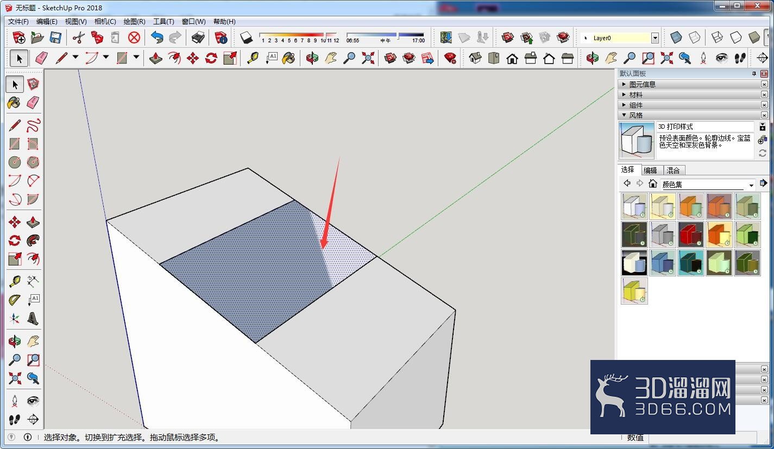
Task: Toggle X-ray face style
Action: pyautogui.click(x=676, y=37)
